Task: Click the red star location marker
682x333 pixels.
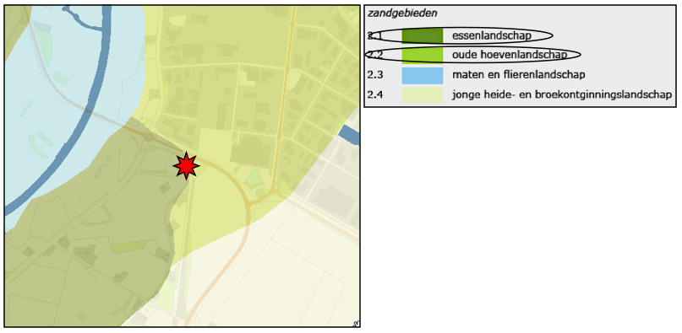Action: pos(186,166)
